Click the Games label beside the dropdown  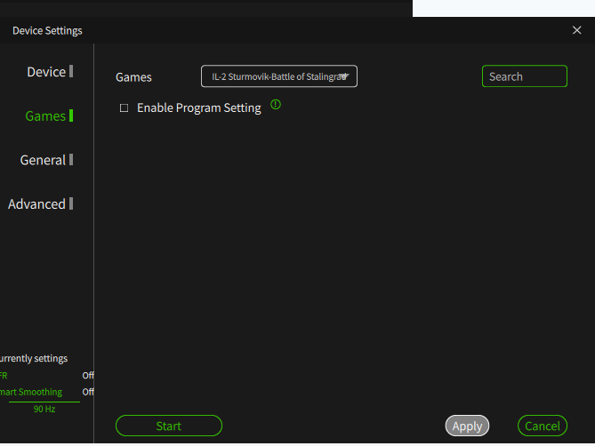click(x=133, y=77)
